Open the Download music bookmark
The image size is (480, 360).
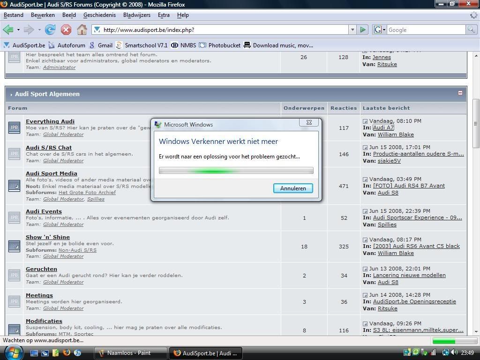click(x=278, y=45)
